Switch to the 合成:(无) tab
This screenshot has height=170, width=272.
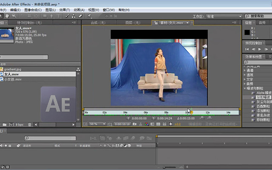coord(98,23)
